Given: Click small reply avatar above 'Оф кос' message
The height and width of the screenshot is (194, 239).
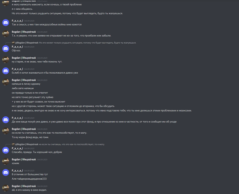Looking at the screenshot, I should (13, 43).
